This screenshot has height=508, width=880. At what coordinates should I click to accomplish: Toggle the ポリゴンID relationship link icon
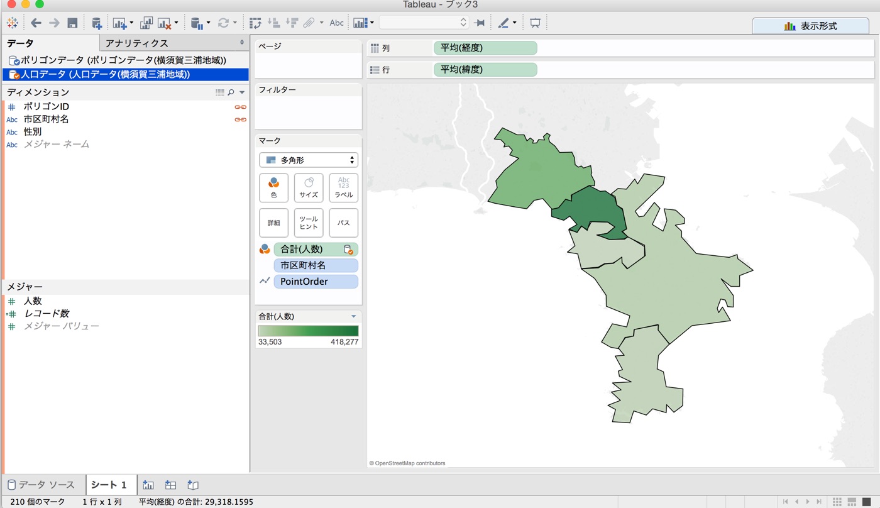(240, 106)
